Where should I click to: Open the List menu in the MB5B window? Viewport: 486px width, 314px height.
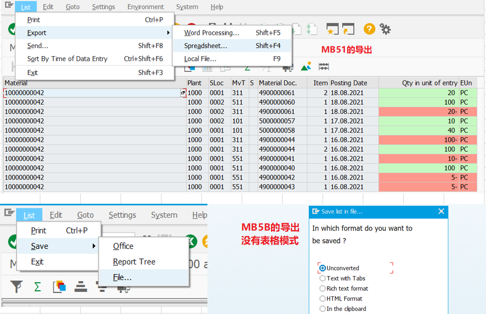coord(29,215)
